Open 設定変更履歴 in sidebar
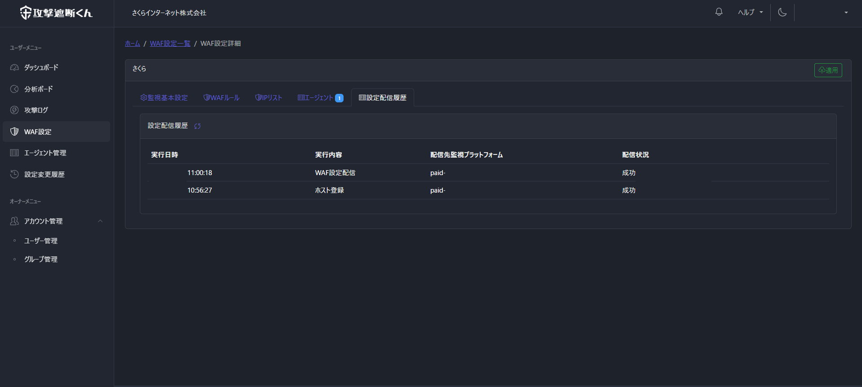This screenshot has height=387, width=862. point(44,174)
